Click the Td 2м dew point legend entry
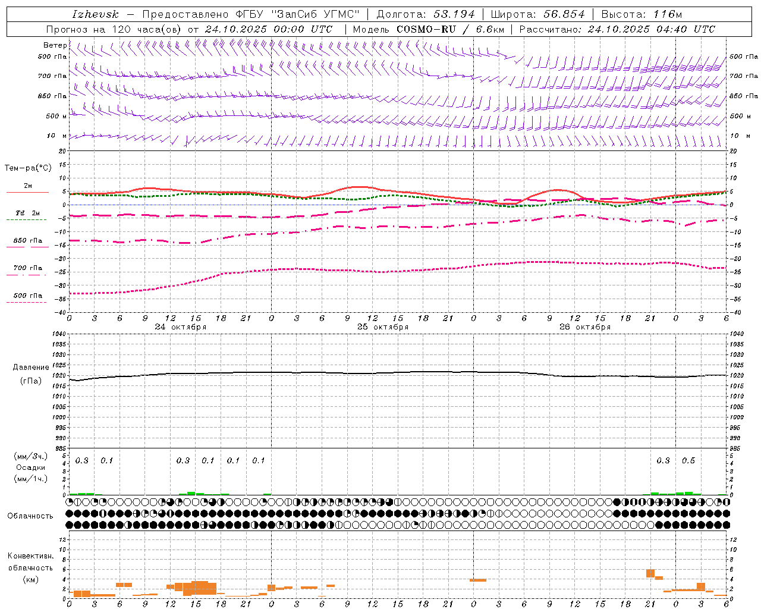Image resolution: width=761 pixels, height=609 pixels. 28,213
